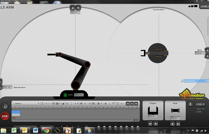Expand the gear settings dropdown arrow
This screenshot has width=209, height=134.
pos(101,103)
